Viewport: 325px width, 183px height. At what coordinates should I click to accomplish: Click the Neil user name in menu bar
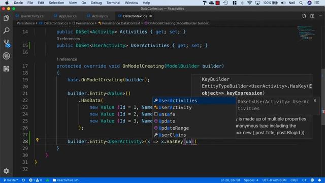click(292, 3)
